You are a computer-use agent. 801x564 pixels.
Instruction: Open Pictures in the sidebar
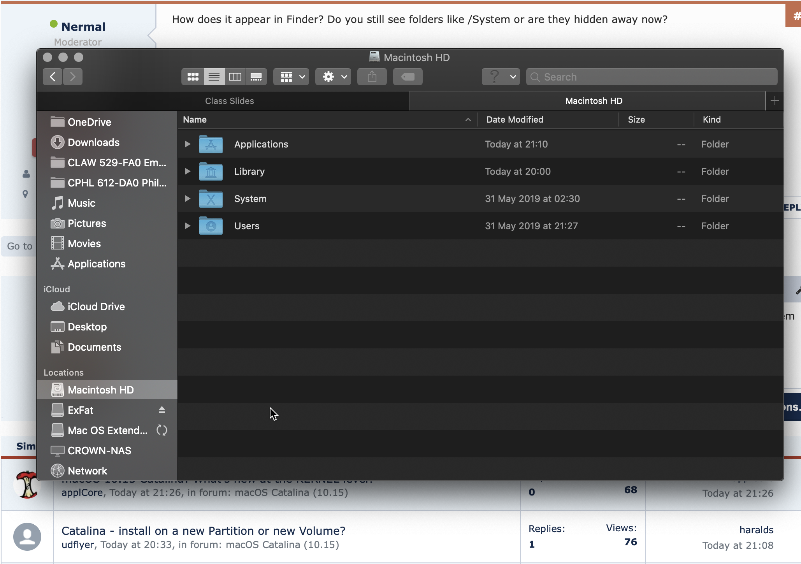pyautogui.click(x=107, y=223)
